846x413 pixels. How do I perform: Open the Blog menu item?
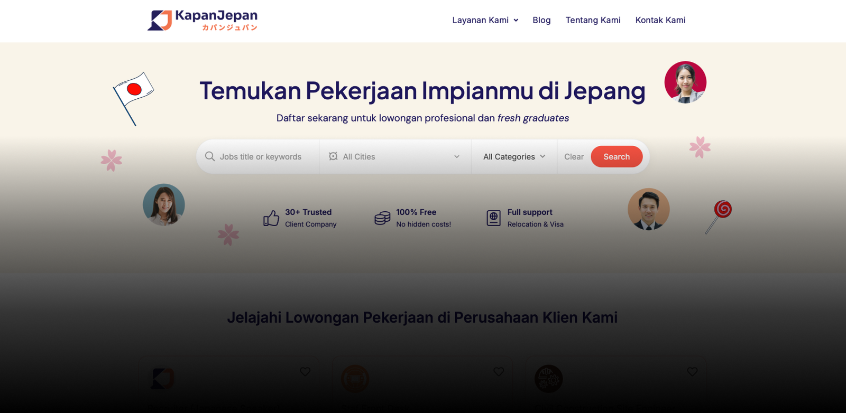point(541,20)
